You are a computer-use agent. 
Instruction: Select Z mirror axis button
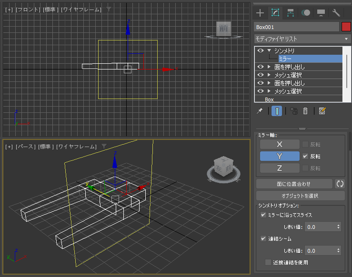[280, 168]
